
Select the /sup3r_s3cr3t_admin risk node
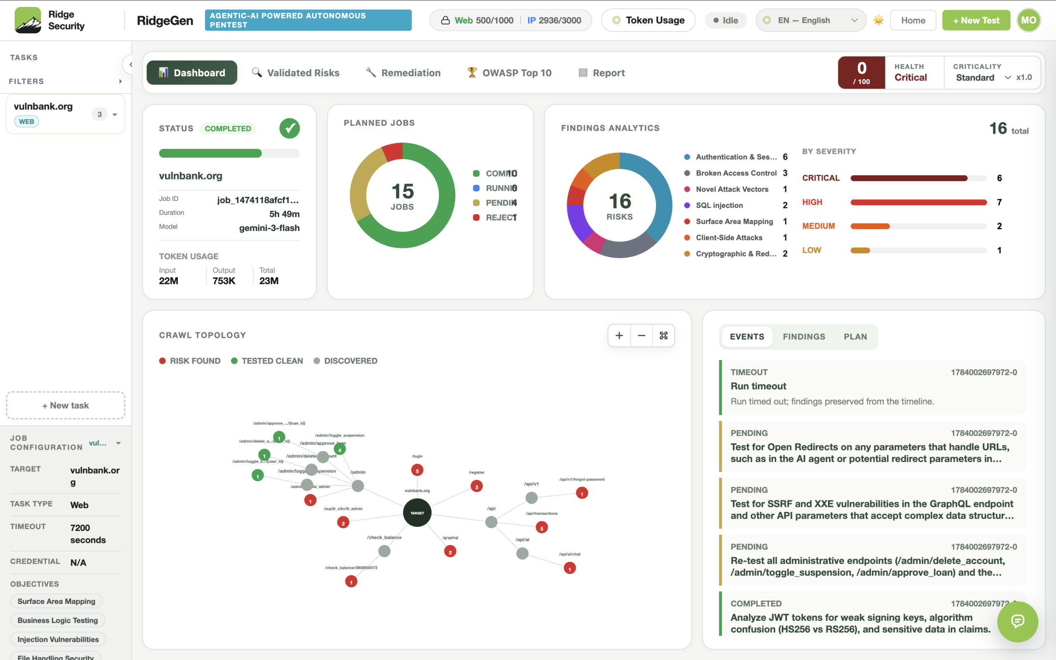[x=343, y=523]
